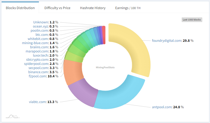
Task: Open the spiderpool.com pool link
Action: click(36, 64)
